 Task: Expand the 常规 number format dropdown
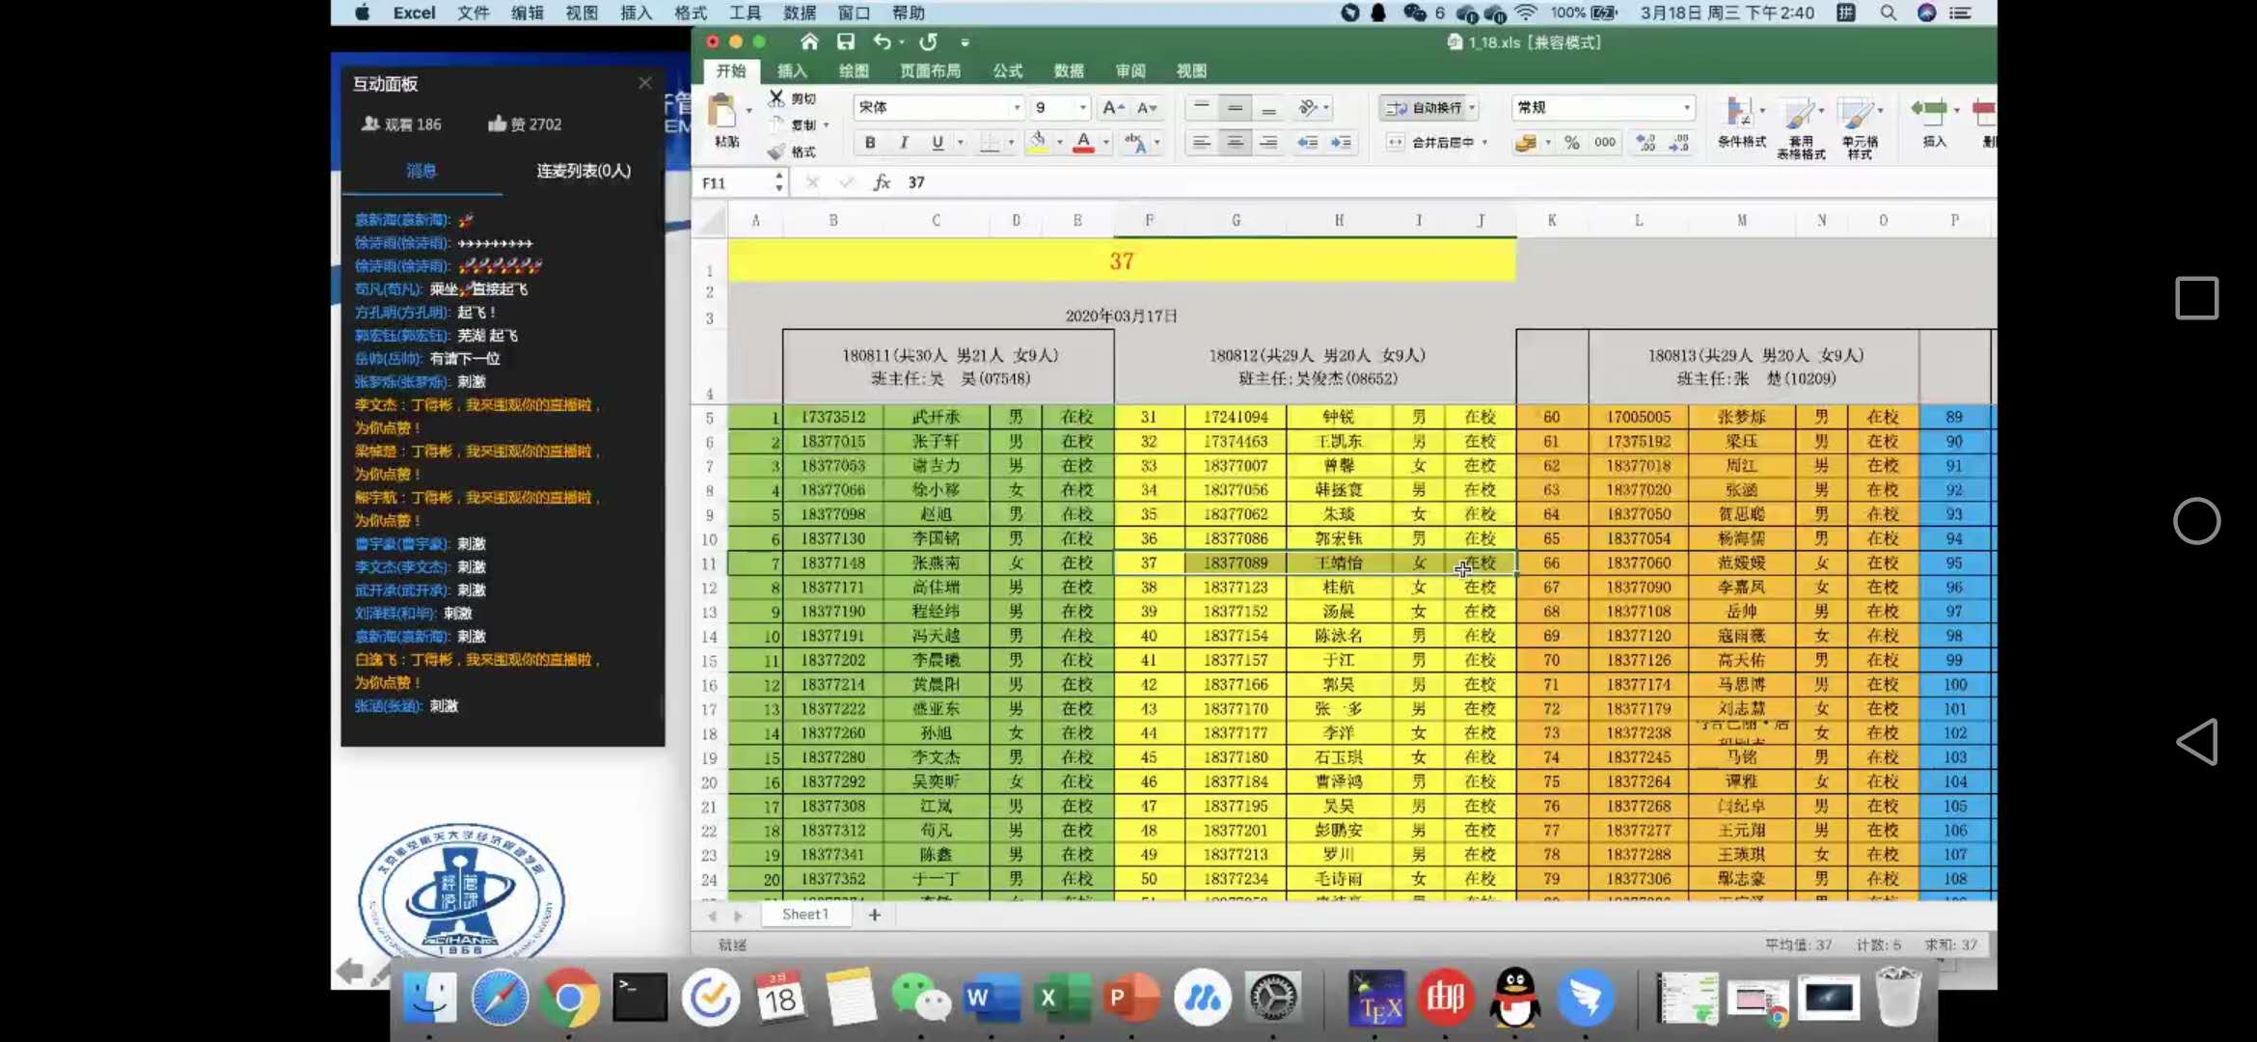(x=1686, y=107)
